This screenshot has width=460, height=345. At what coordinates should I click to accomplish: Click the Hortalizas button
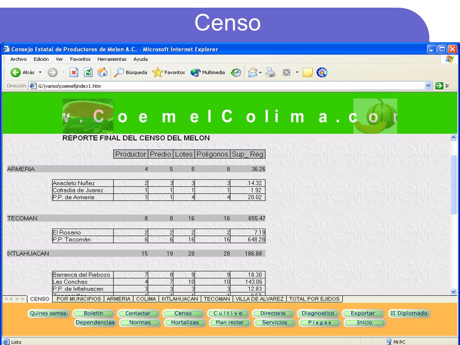185,322
